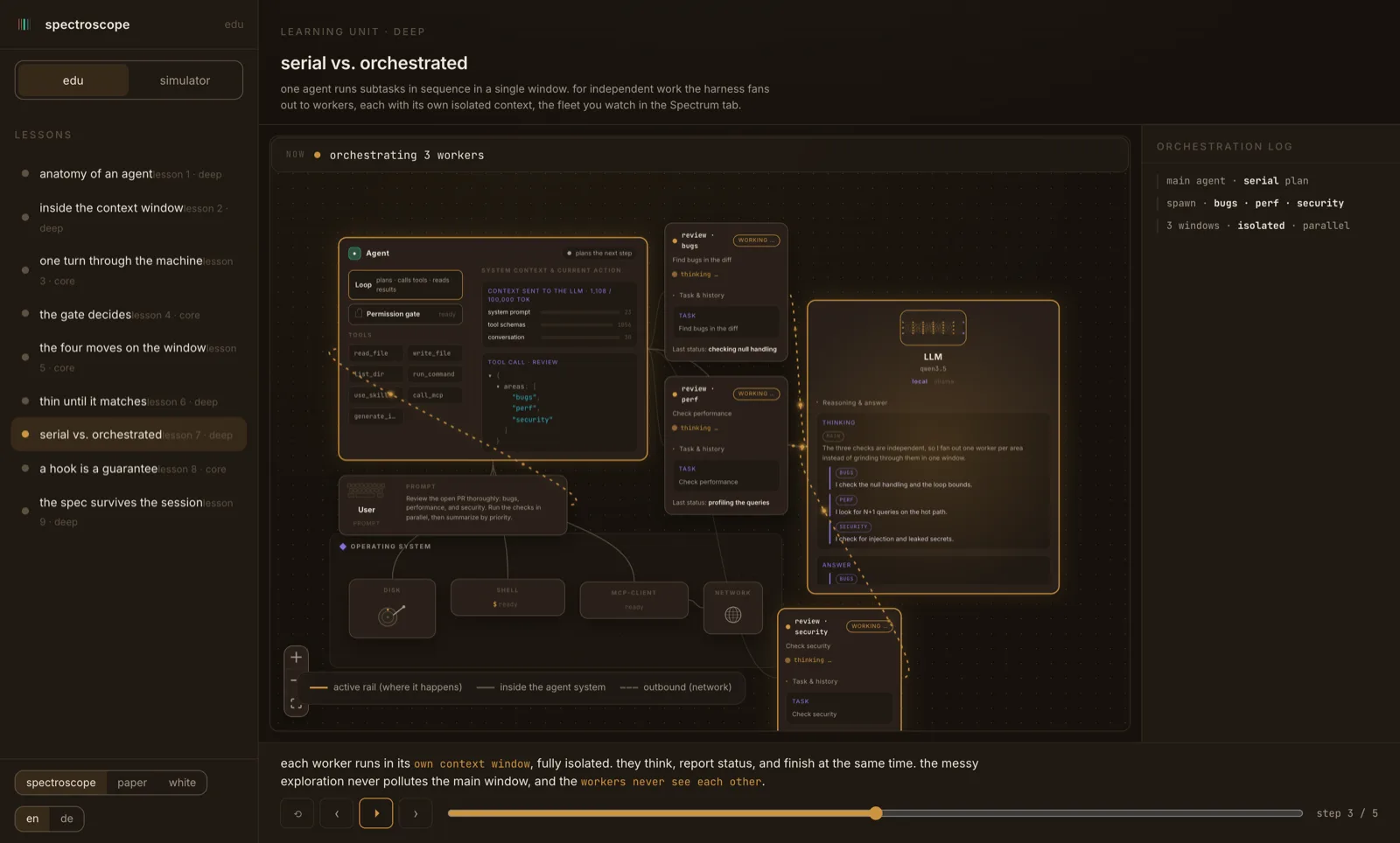Click the Network globe icon
Screen dimensions: 1400x843
tap(733, 615)
